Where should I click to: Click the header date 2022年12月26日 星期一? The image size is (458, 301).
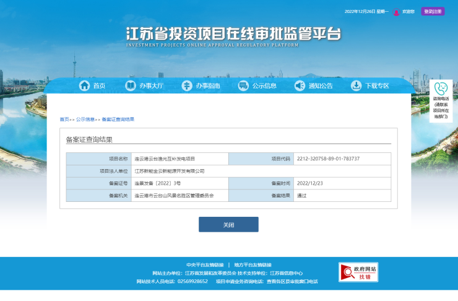point(366,11)
